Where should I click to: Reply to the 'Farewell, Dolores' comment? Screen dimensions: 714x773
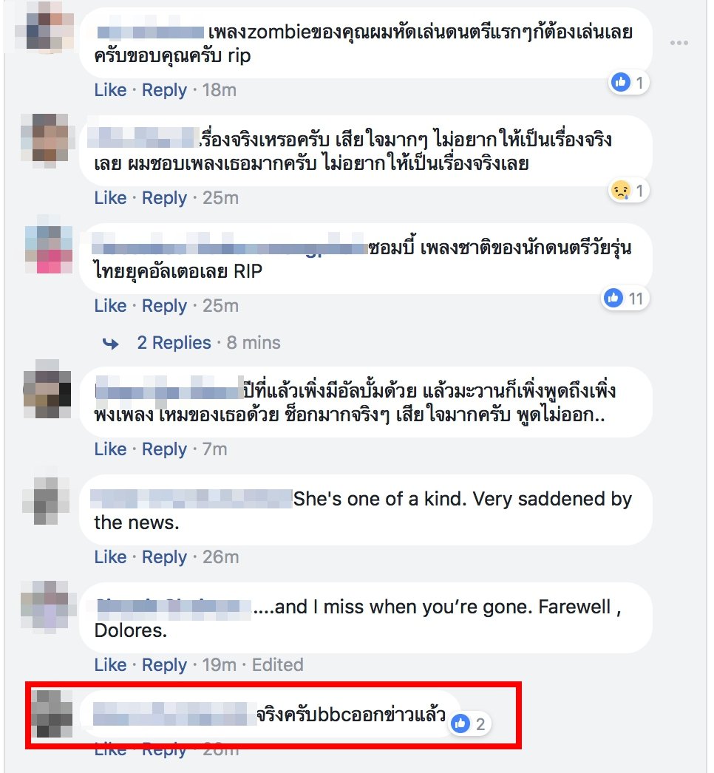(x=164, y=665)
